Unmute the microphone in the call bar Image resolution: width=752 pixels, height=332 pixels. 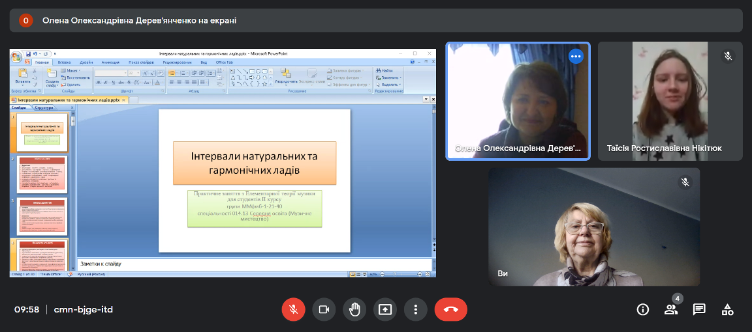click(293, 309)
